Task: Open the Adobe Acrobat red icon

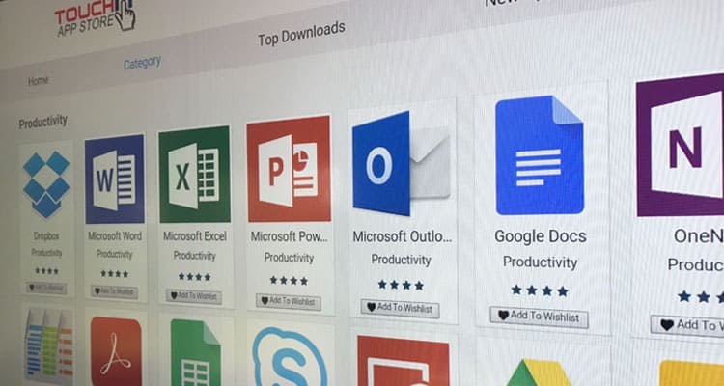Action: pyautogui.click(x=116, y=351)
